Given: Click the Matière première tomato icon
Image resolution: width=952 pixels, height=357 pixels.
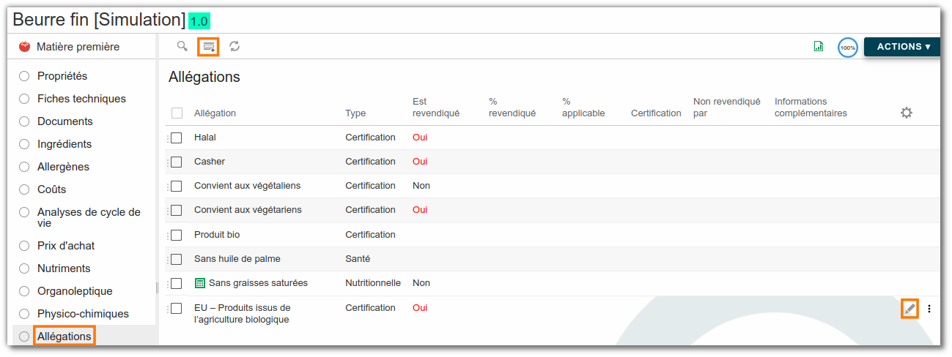Looking at the screenshot, I should (24, 47).
